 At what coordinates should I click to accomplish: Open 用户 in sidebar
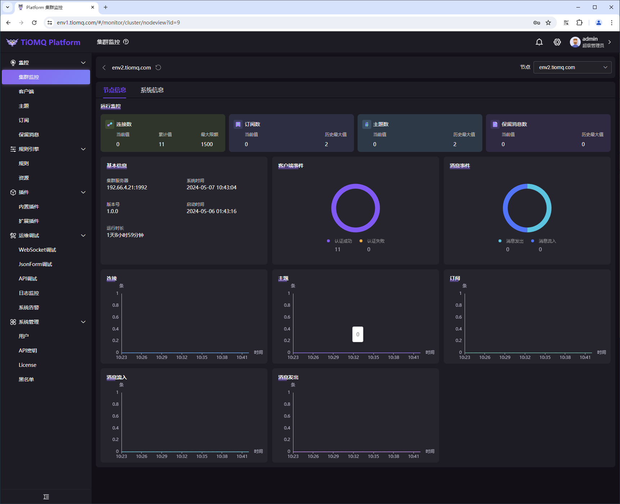pos(46,336)
